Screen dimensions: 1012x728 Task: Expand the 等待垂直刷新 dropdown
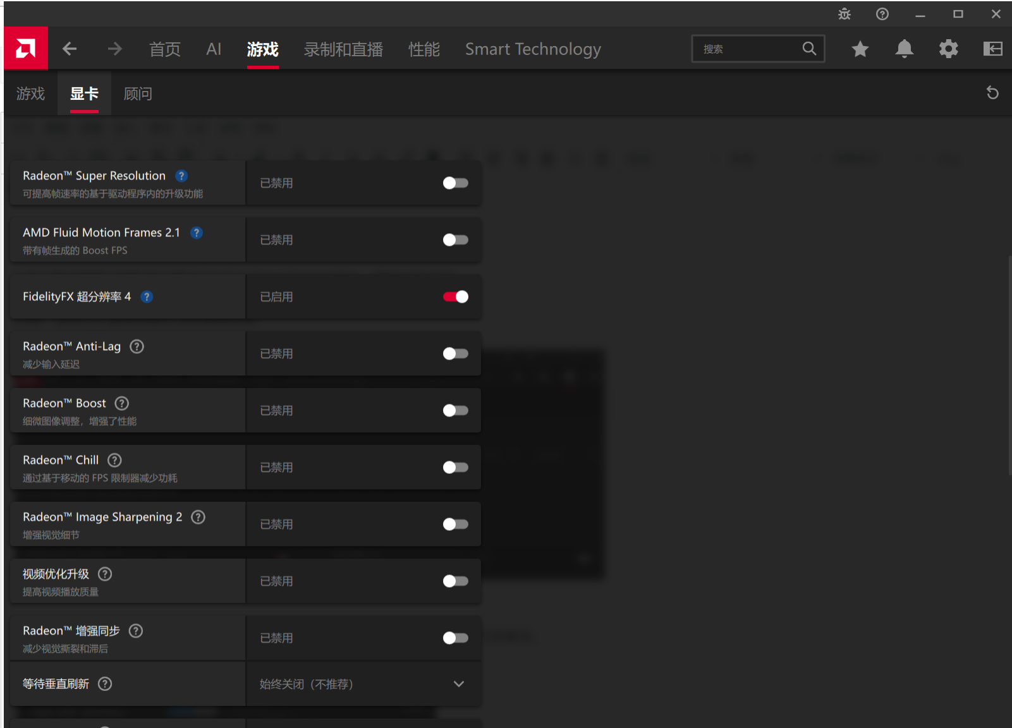[x=458, y=684]
